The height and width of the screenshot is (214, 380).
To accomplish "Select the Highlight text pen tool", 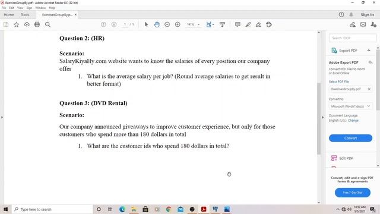I will 248,24.
